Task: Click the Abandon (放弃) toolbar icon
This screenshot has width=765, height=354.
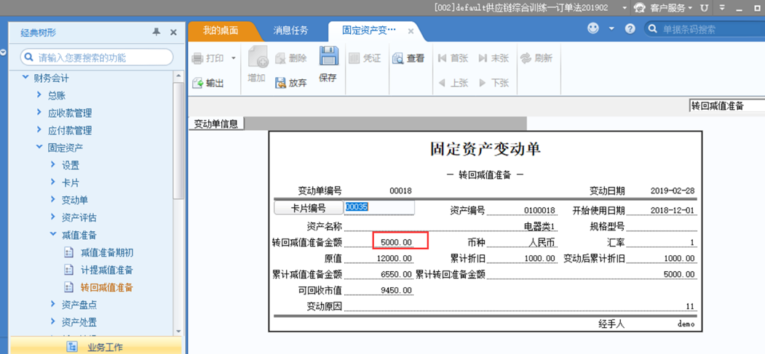Action: click(x=280, y=83)
